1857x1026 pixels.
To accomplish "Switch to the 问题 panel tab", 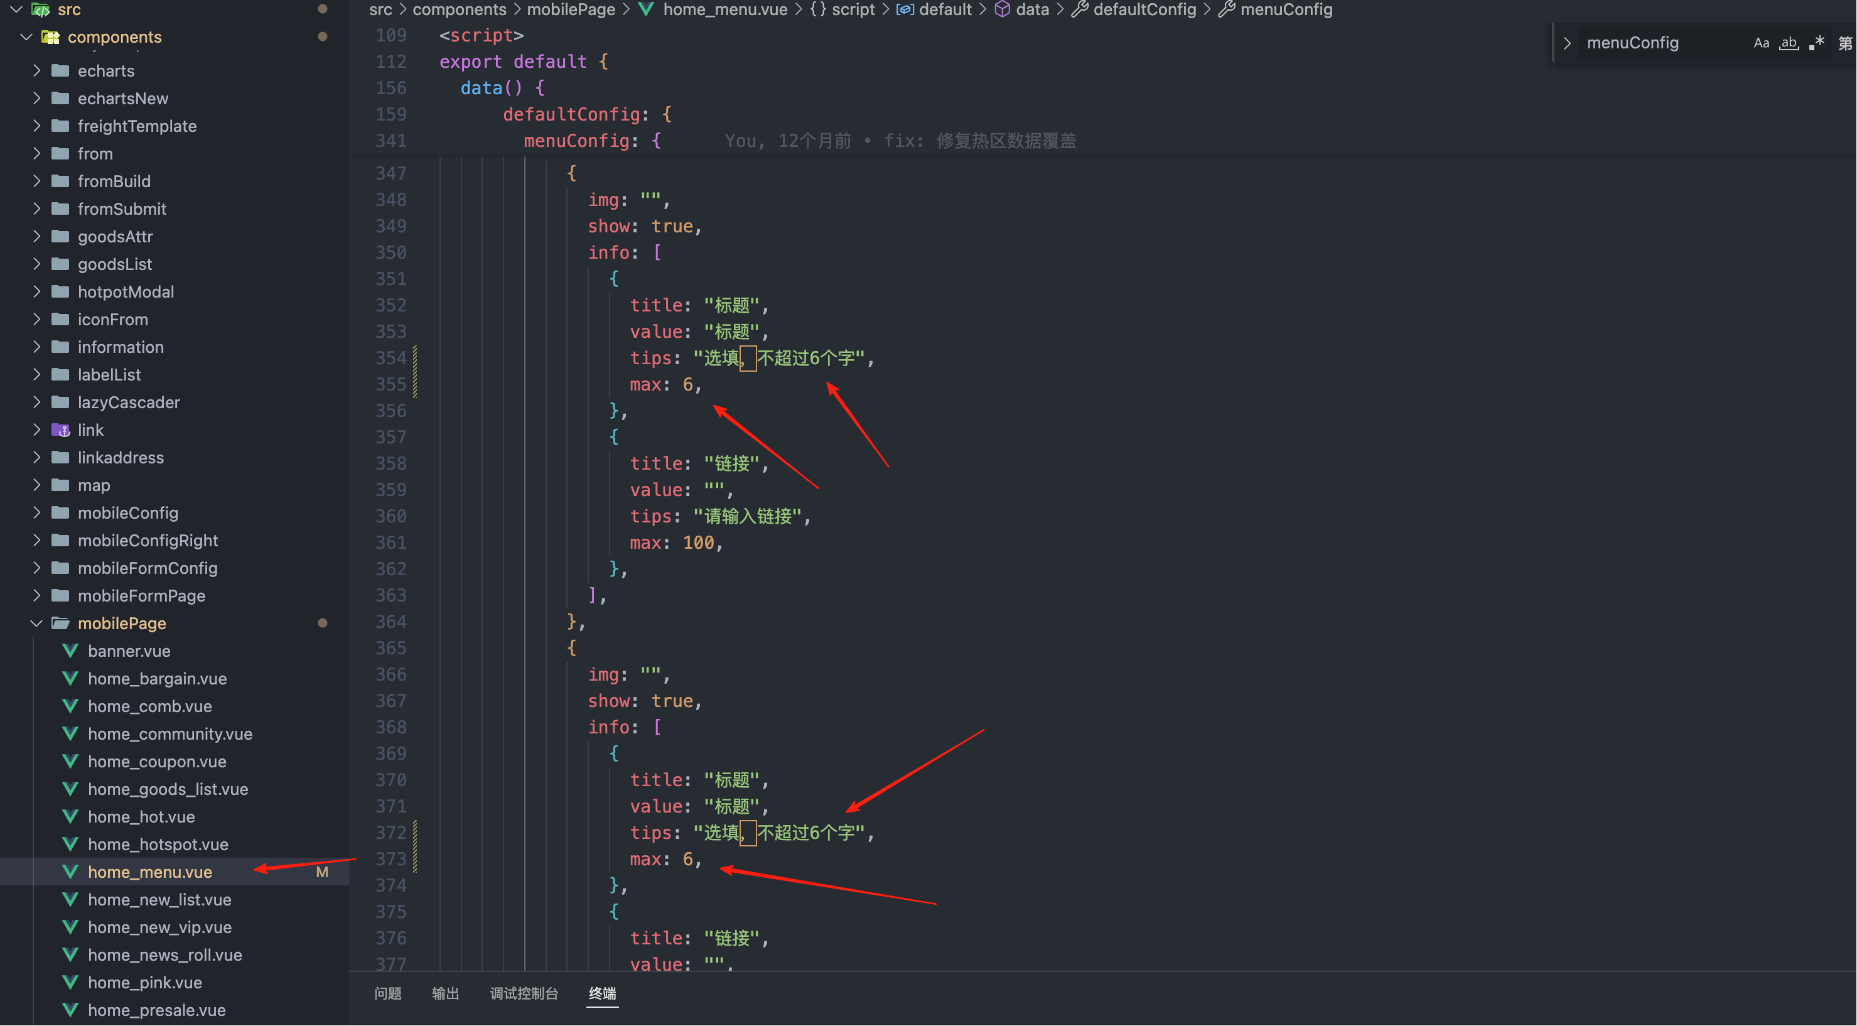I will coord(388,993).
